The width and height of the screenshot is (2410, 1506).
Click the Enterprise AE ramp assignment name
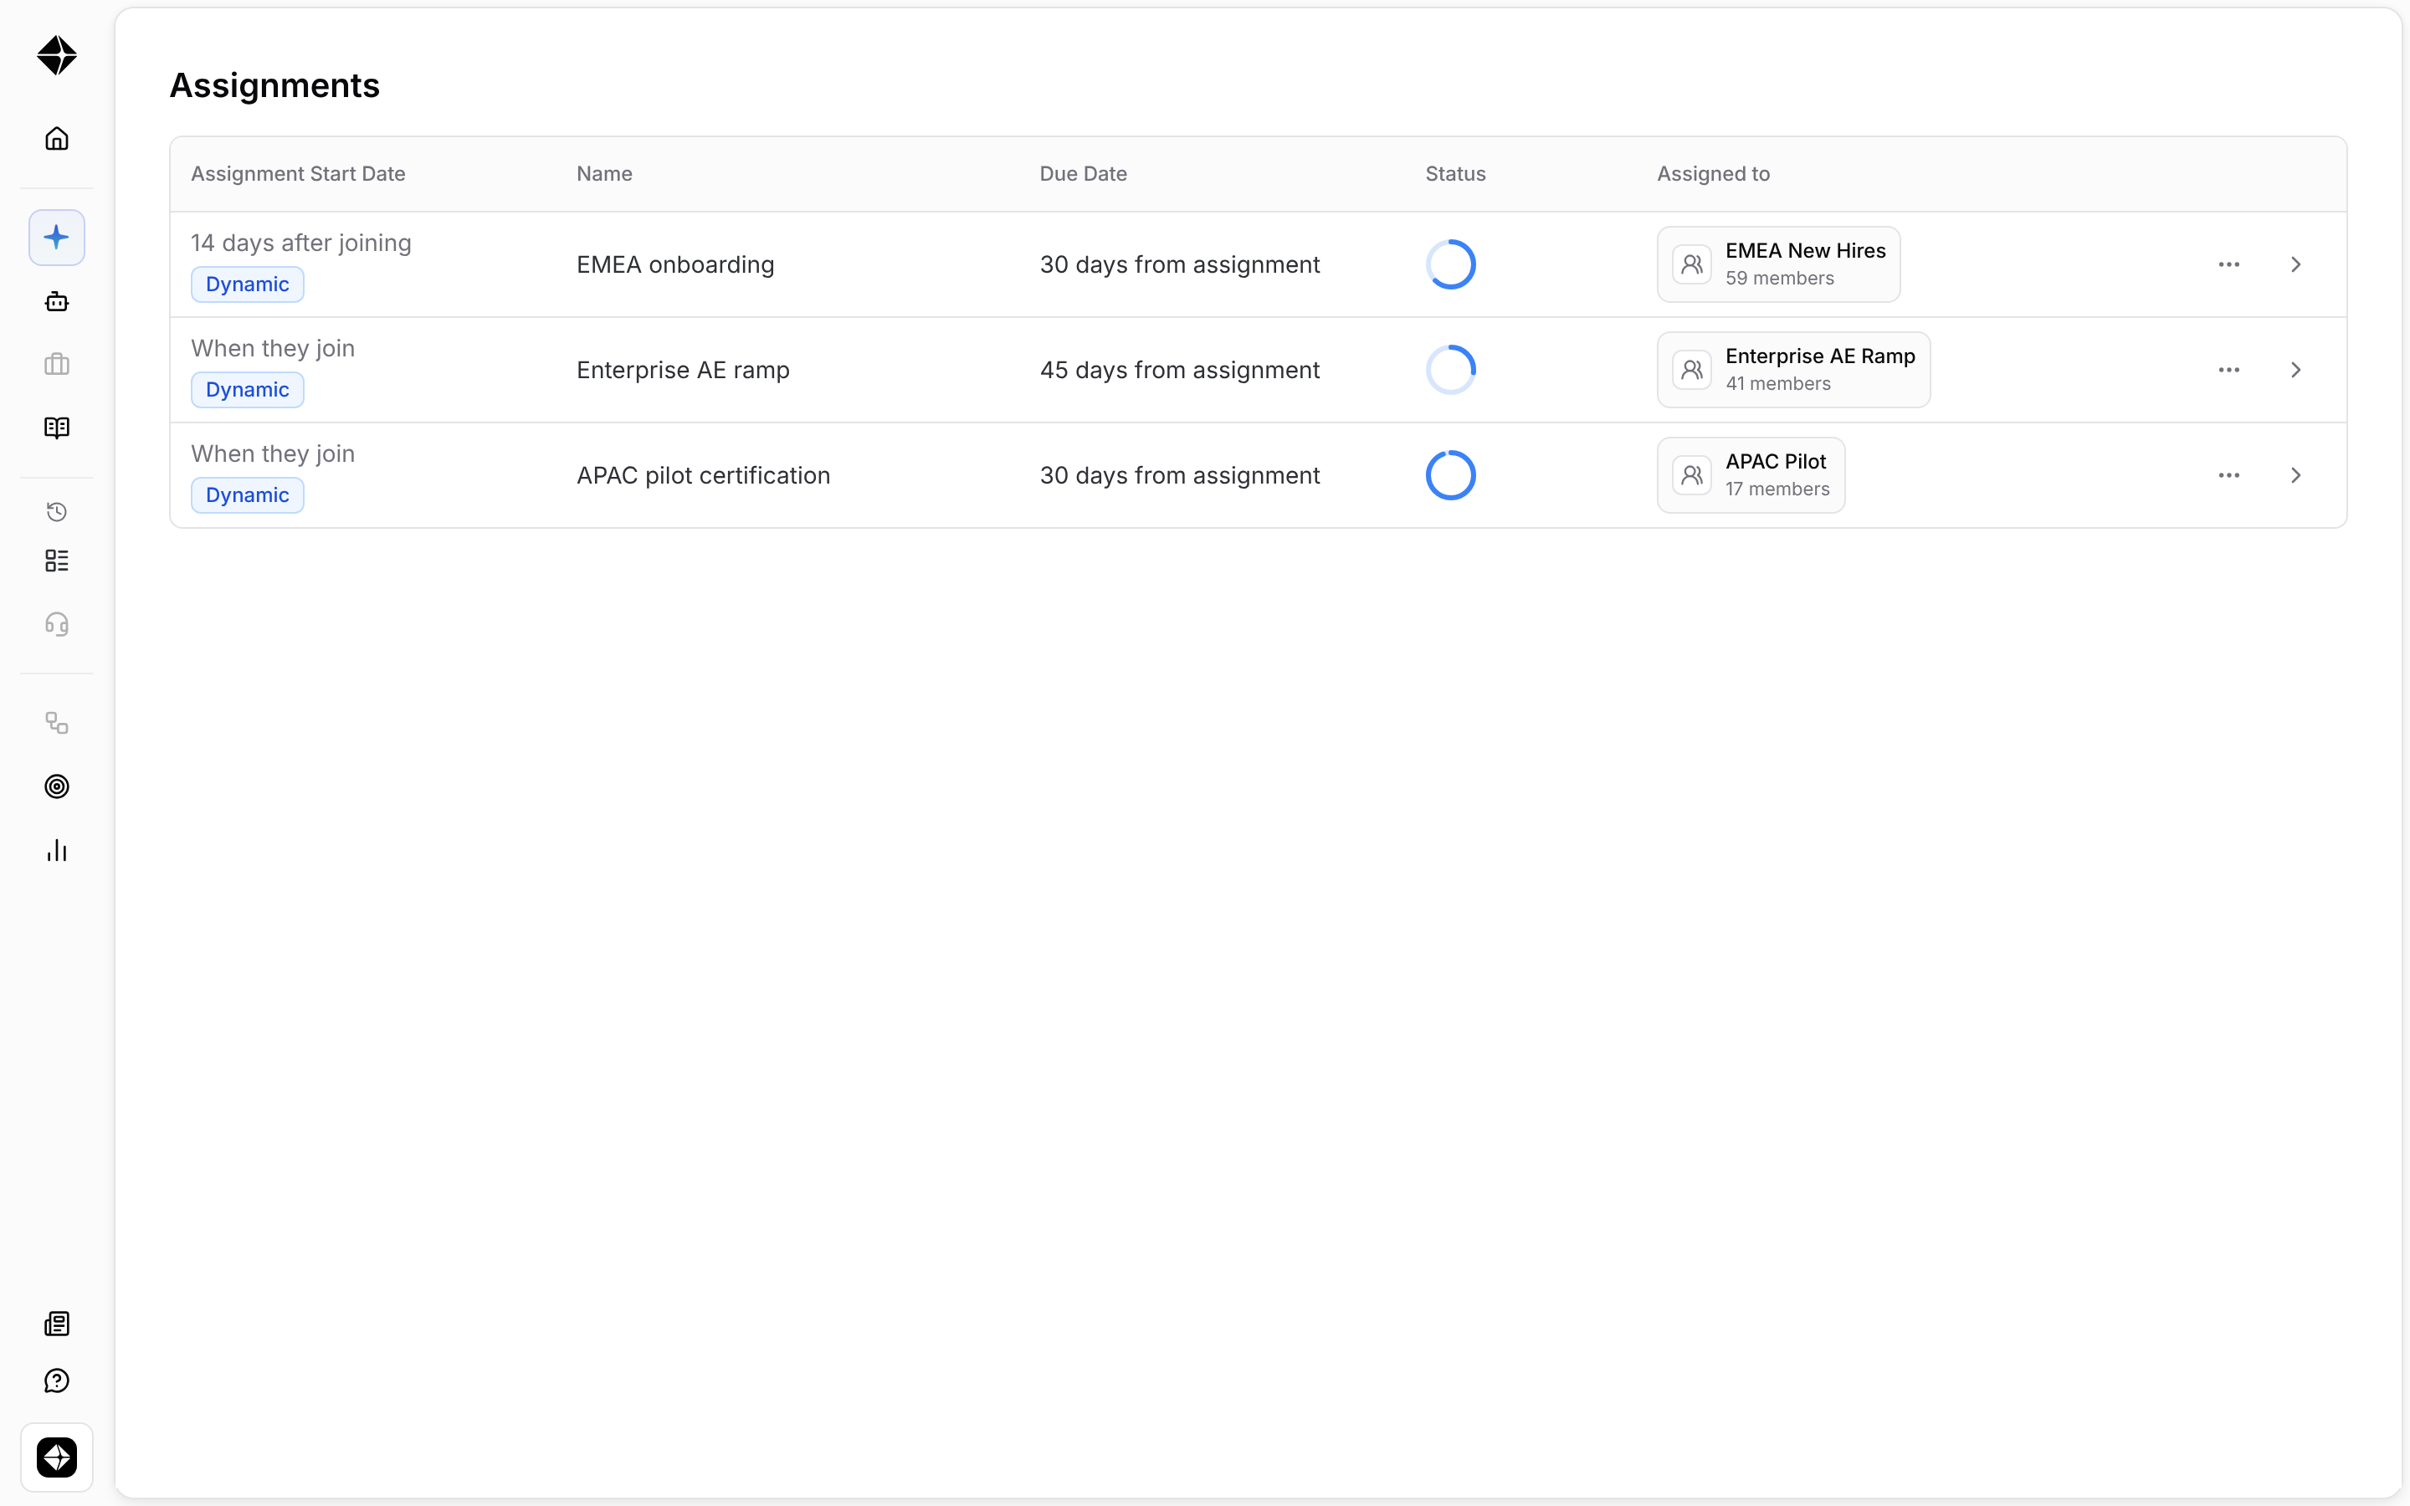[x=683, y=371]
